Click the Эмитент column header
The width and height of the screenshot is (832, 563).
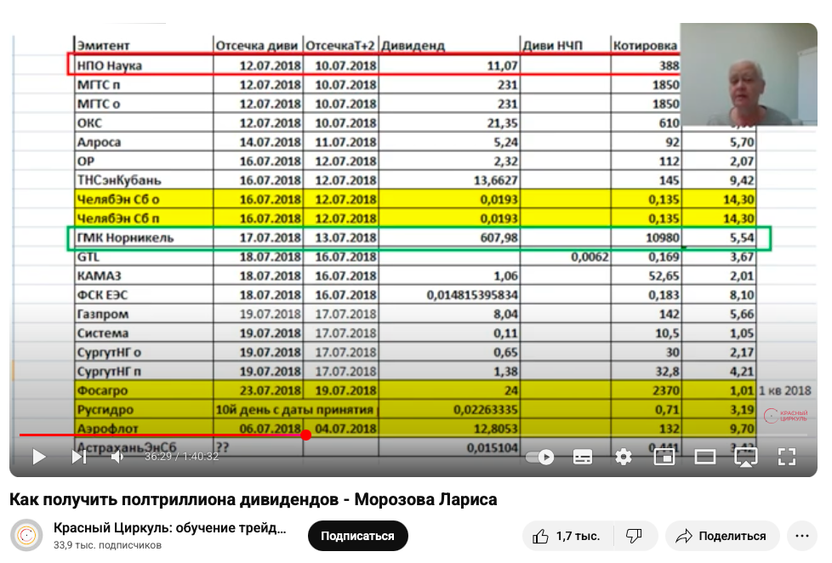coord(103,46)
